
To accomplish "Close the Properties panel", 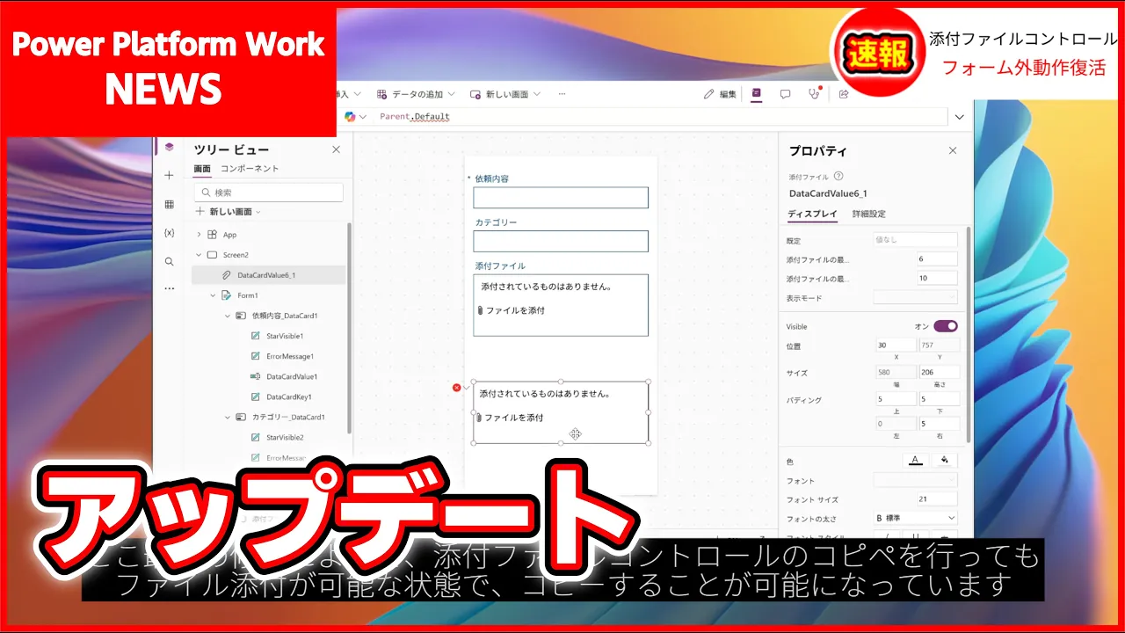I will [953, 150].
